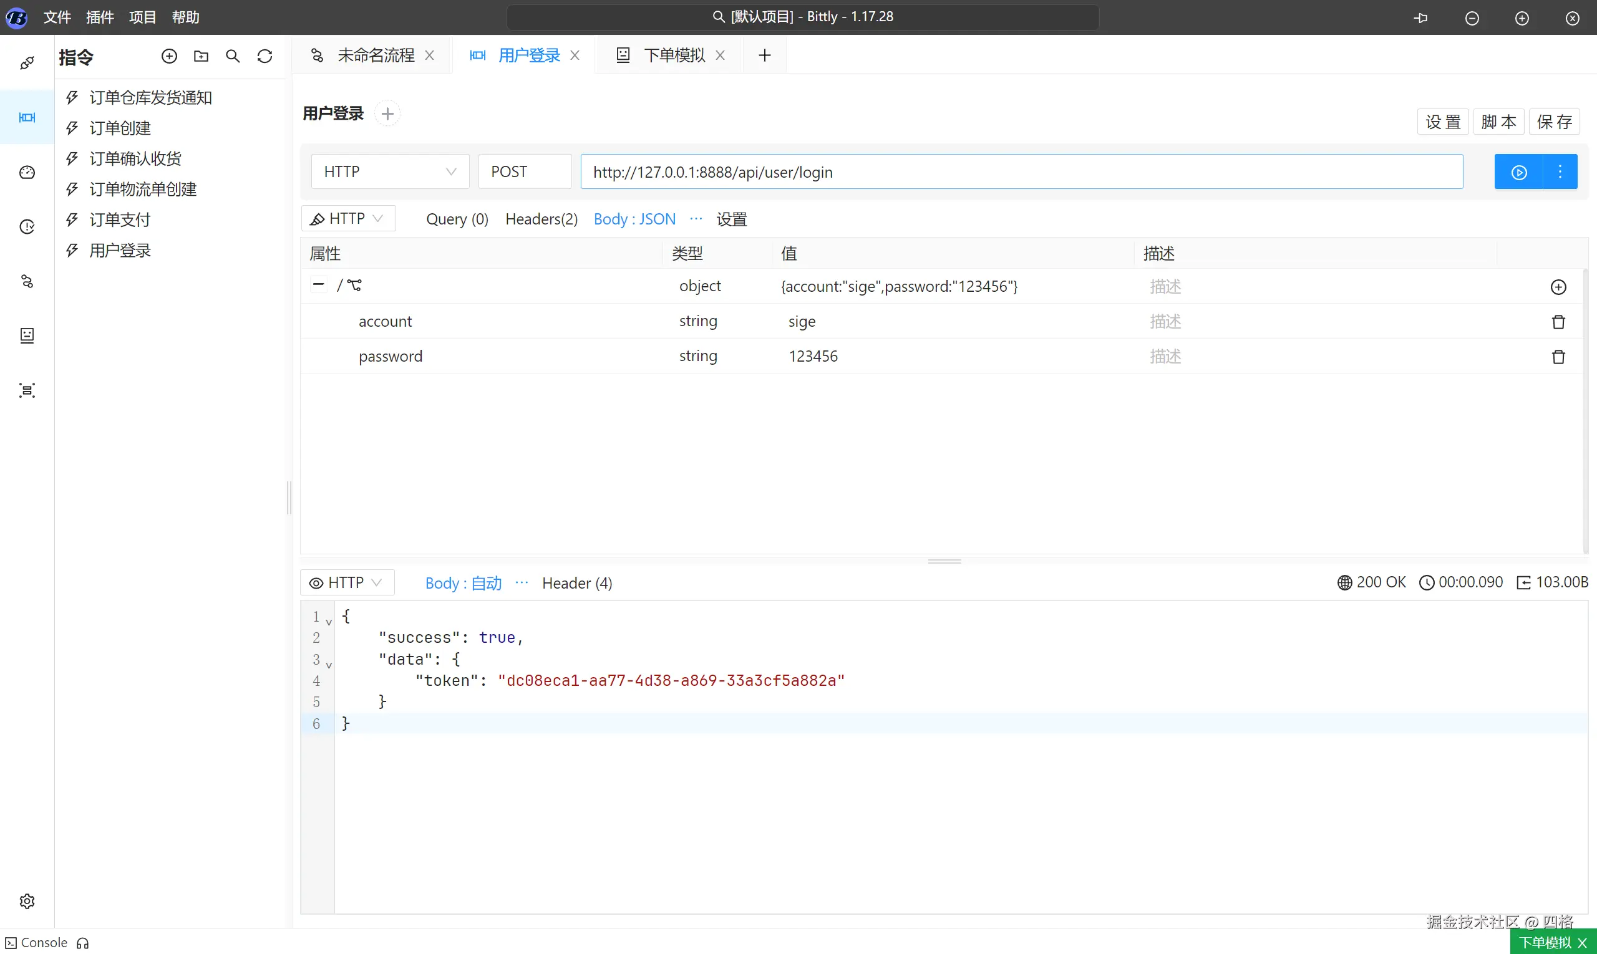
Task: Collapse JSON response line 3 fold arrow
Action: (329, 665)
